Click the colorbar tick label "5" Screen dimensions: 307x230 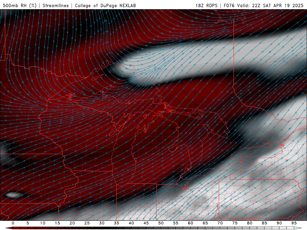[x=28, y=223]
